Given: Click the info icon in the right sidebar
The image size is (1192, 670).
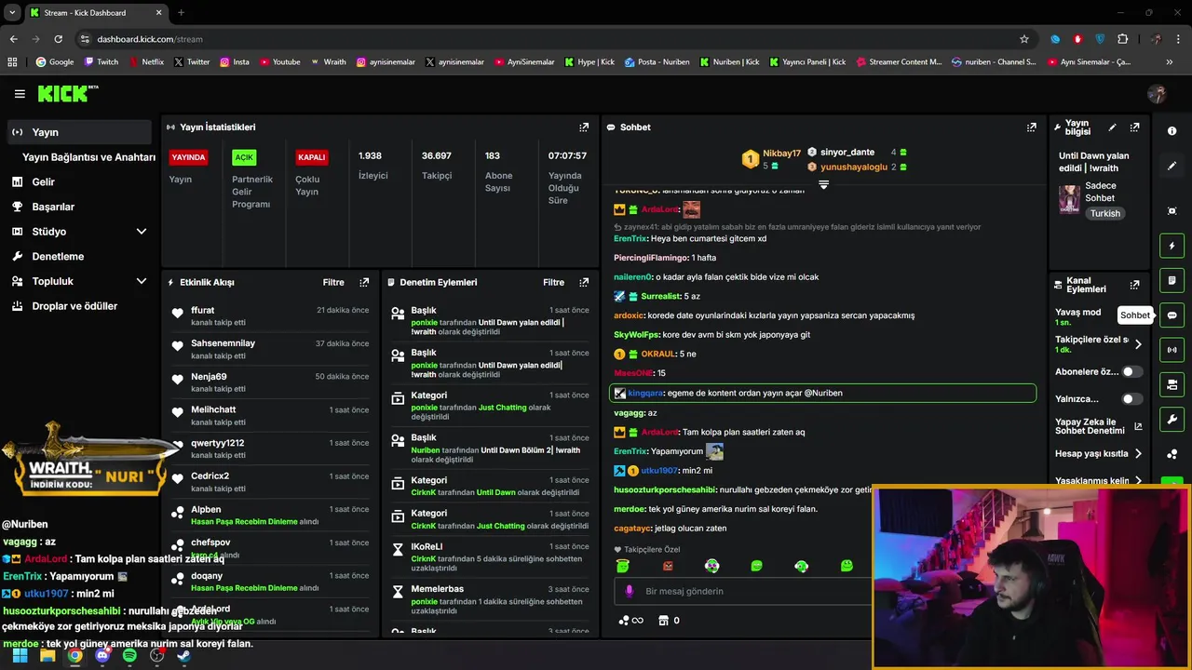Looking at the screenshot, I should [1172, 131].
